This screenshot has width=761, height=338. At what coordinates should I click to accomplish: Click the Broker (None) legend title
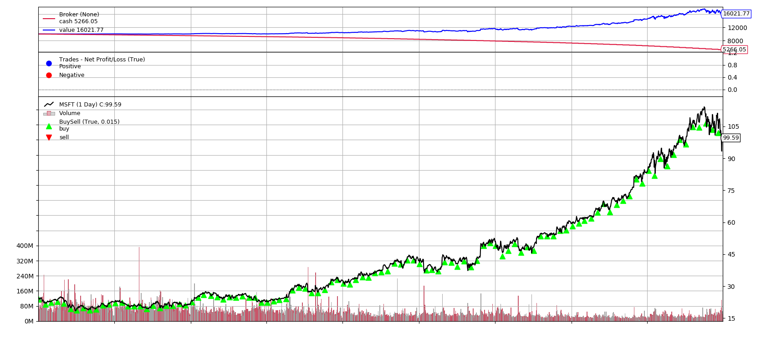[79, 15]
